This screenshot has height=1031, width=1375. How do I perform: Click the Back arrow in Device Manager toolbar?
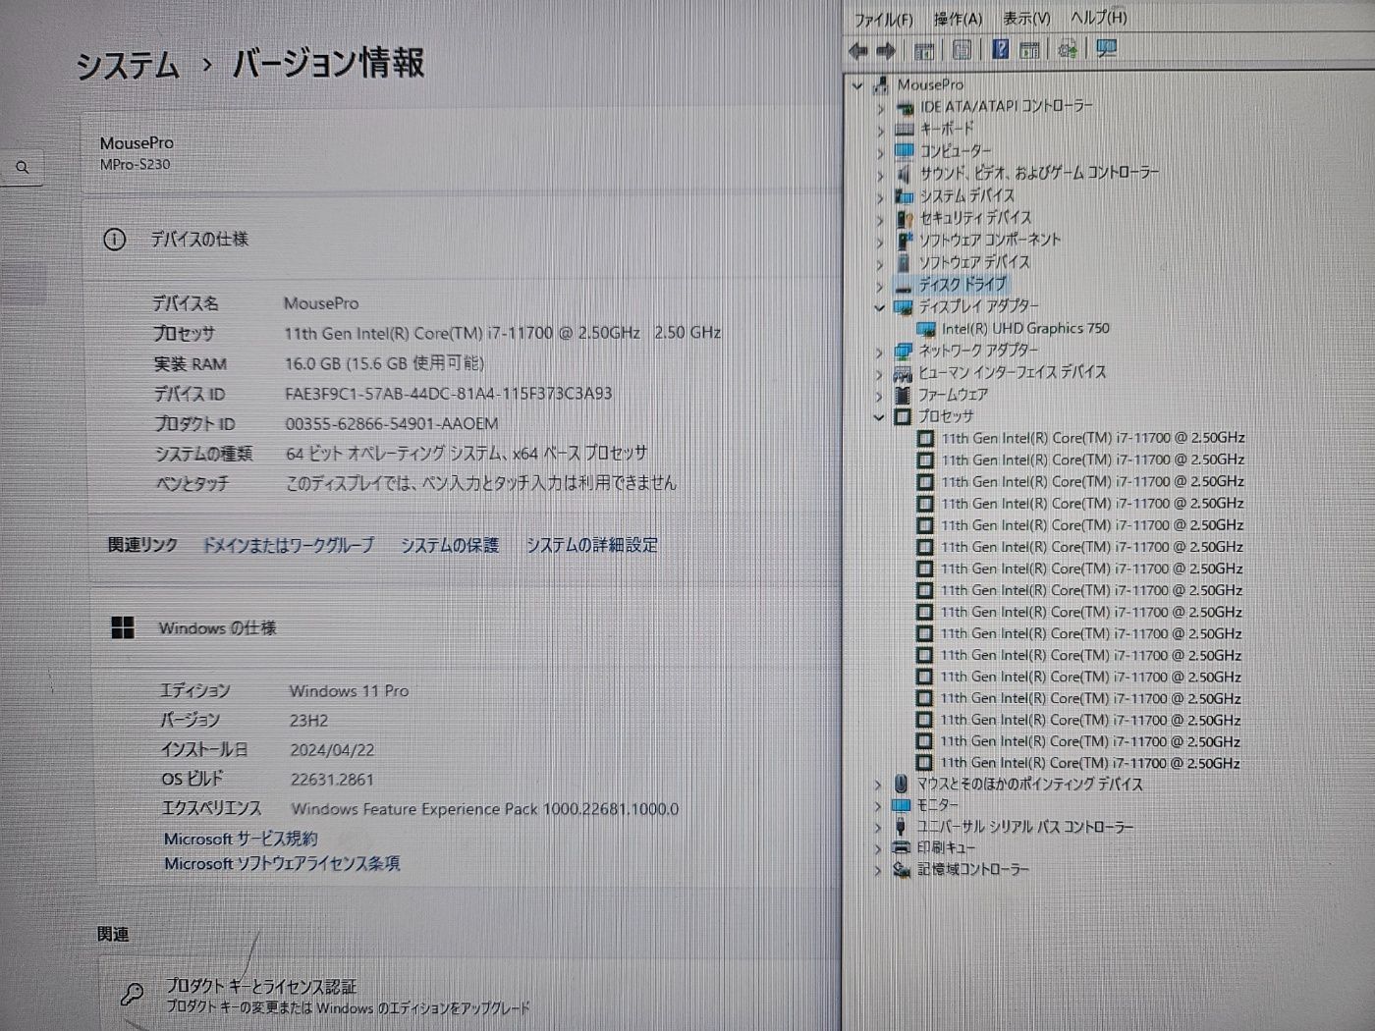click(x=858, y=50)
